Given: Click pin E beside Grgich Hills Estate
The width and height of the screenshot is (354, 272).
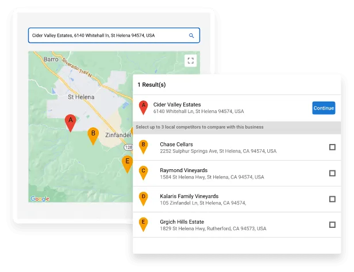Looking at the screenshot, I should pyautogui.click(x=144, y=224).
